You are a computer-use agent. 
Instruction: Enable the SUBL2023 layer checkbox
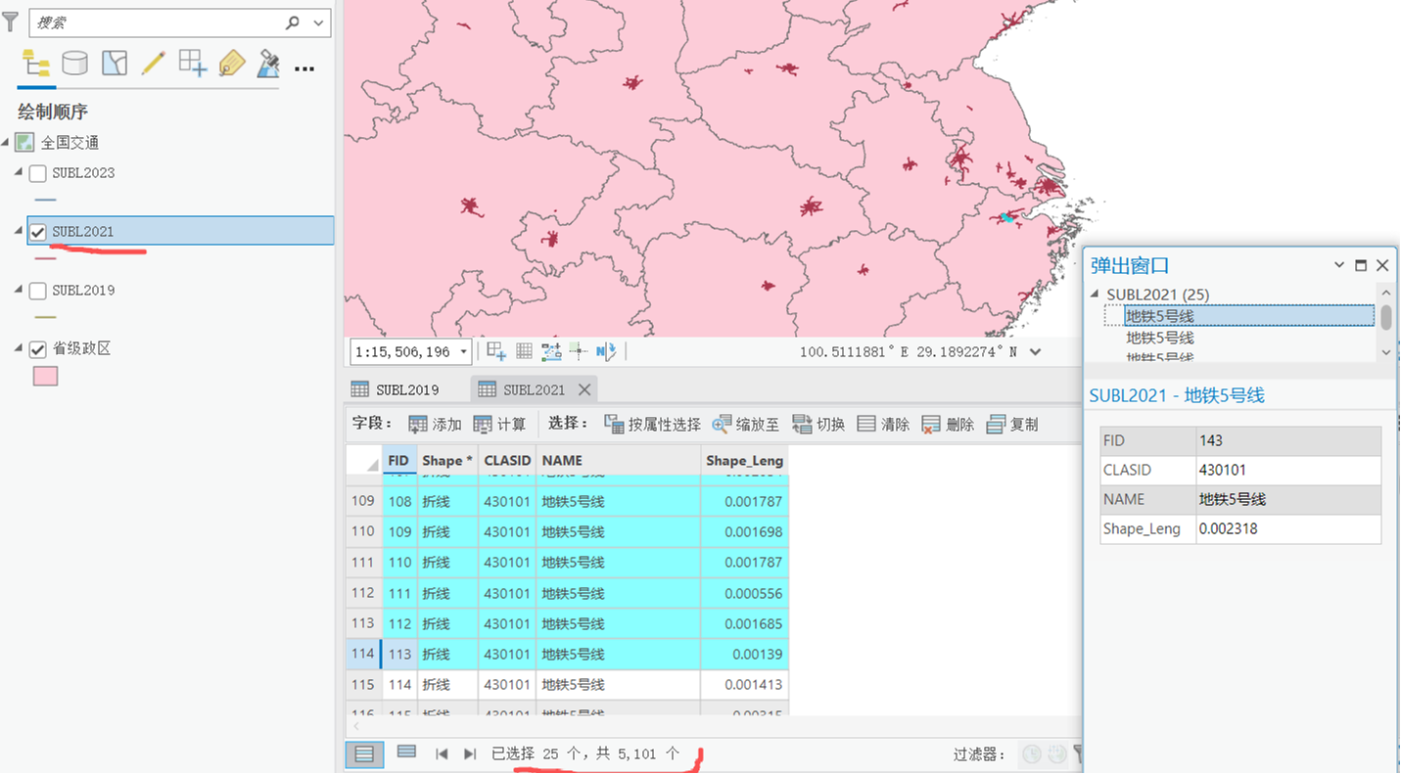coord(38,173)
